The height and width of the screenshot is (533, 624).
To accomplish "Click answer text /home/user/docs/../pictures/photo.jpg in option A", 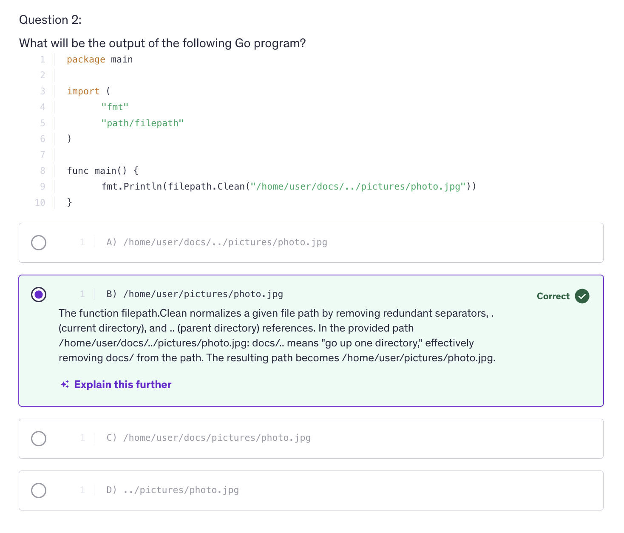I will pos(225,242).
